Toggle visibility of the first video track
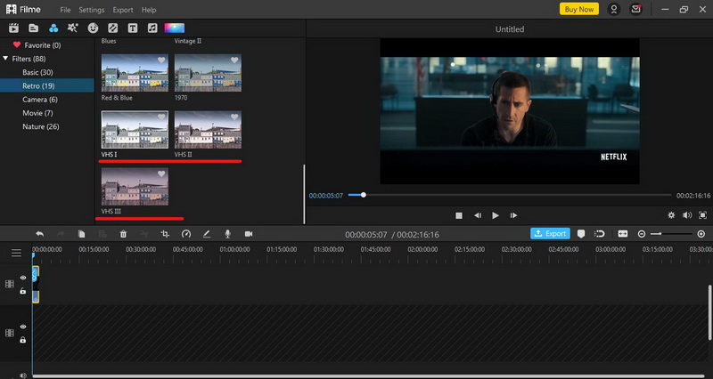Image resolution: width=713 pixels, height=379 pixels. click(23, 278)
